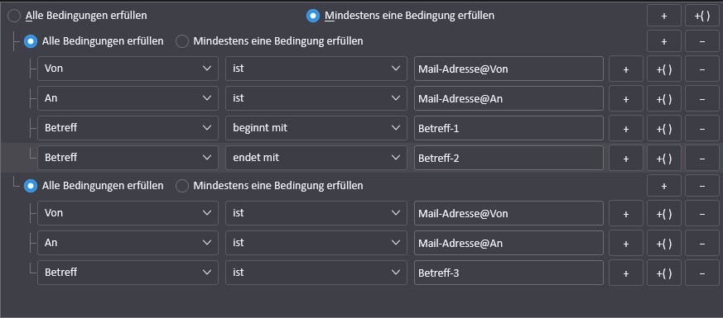Open the Betreff field dropdown in last row

click(128, 273)
